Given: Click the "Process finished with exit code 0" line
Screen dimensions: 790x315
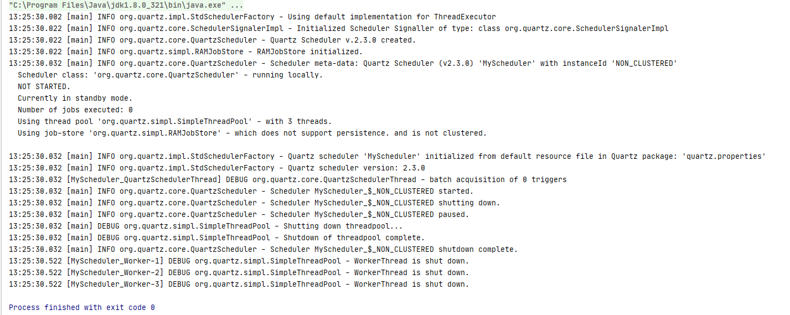Looking at the screenshot, I should click(82, 307).
